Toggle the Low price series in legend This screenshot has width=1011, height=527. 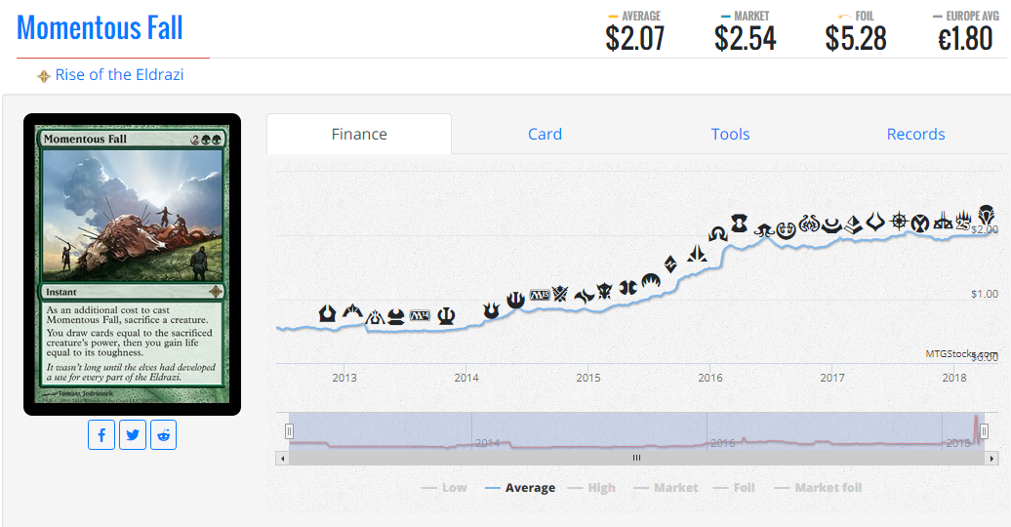(444, 488)
